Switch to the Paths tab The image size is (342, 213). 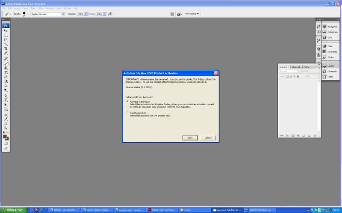click(306, 67)
